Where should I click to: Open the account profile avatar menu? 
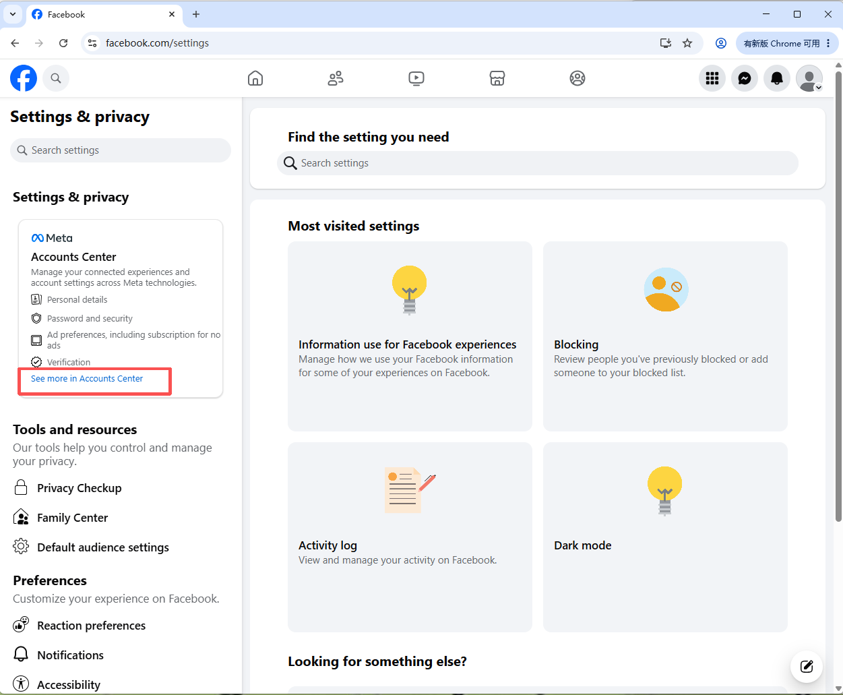pos(809,78)
